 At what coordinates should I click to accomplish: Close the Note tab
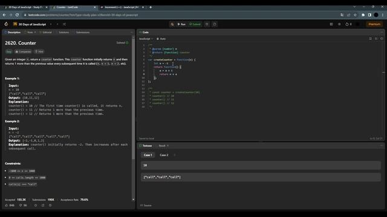(35, 32)
